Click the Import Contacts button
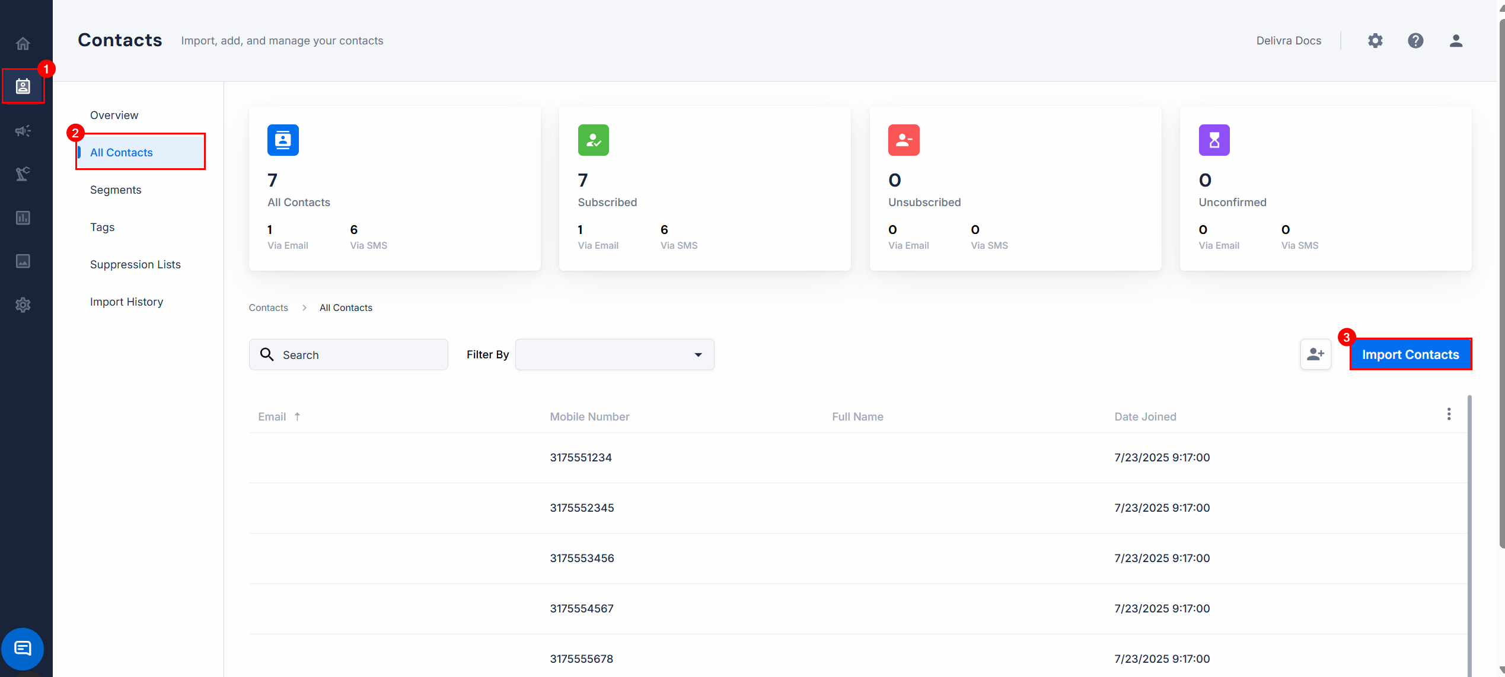1505x677 pixels. tap(1410, 354)
